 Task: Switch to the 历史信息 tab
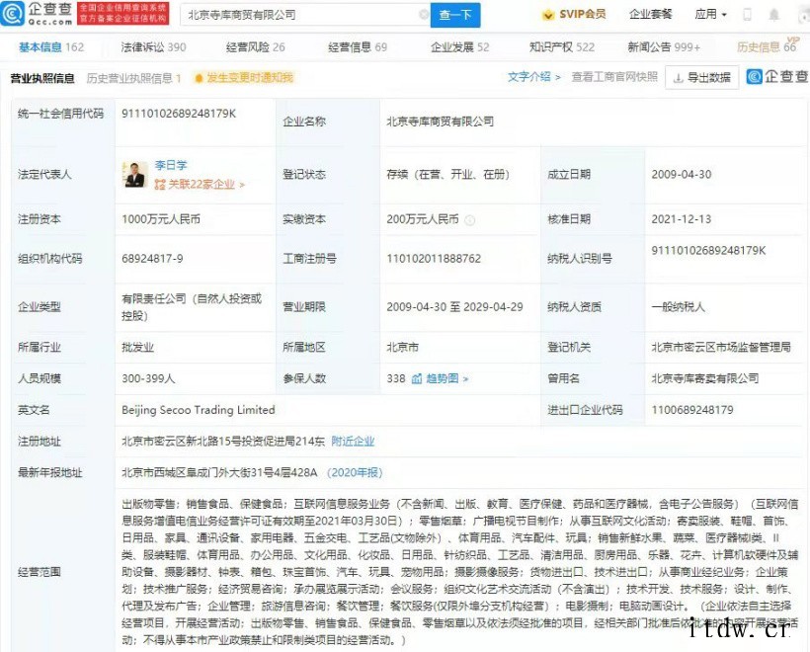767,47
